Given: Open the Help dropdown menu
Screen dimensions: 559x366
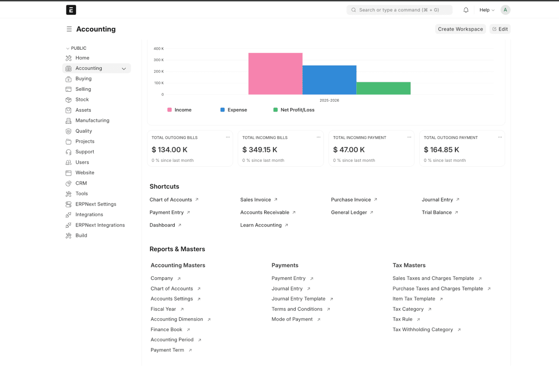Looking at the screenshot, I should click(x=487, y=10).
